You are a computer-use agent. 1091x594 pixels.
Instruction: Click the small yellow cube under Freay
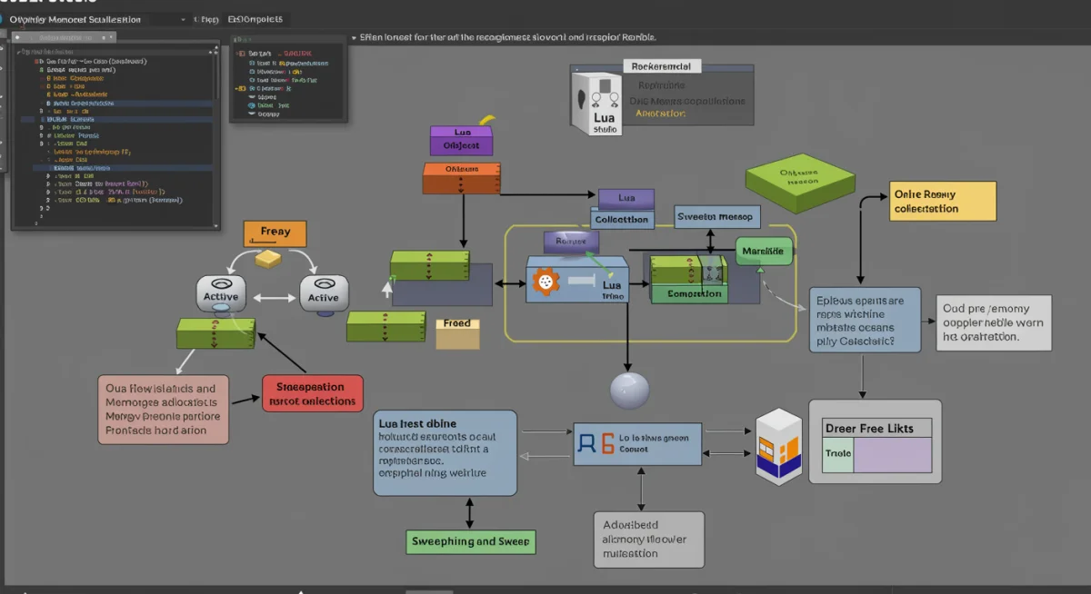coord(270,260)
